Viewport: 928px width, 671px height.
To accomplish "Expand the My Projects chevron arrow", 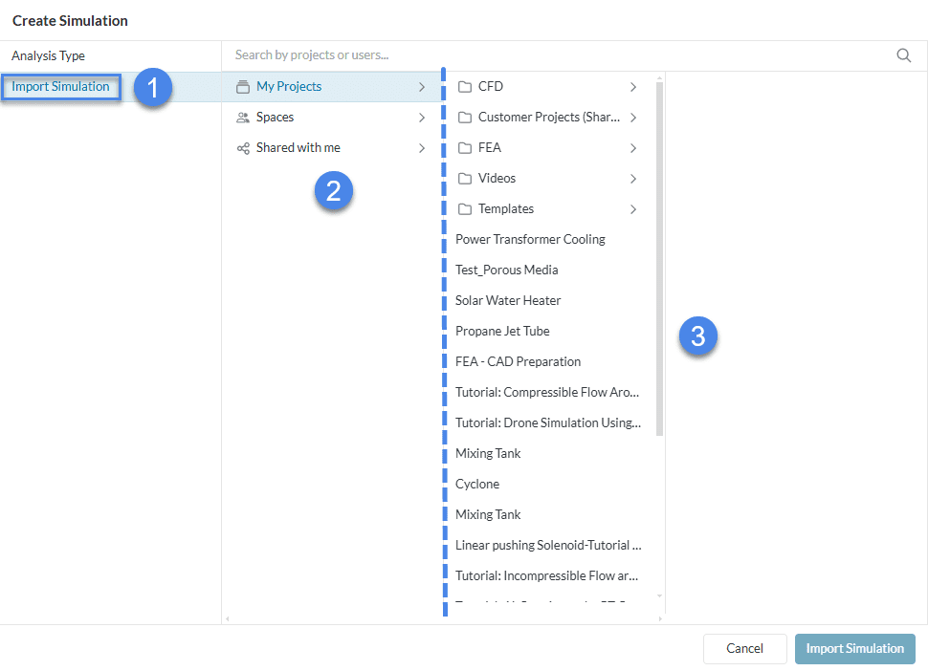I will (x=422, y=87).
